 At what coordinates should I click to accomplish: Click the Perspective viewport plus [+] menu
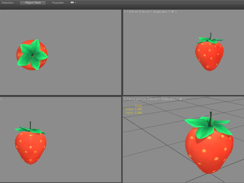click(x=127, y=99)
